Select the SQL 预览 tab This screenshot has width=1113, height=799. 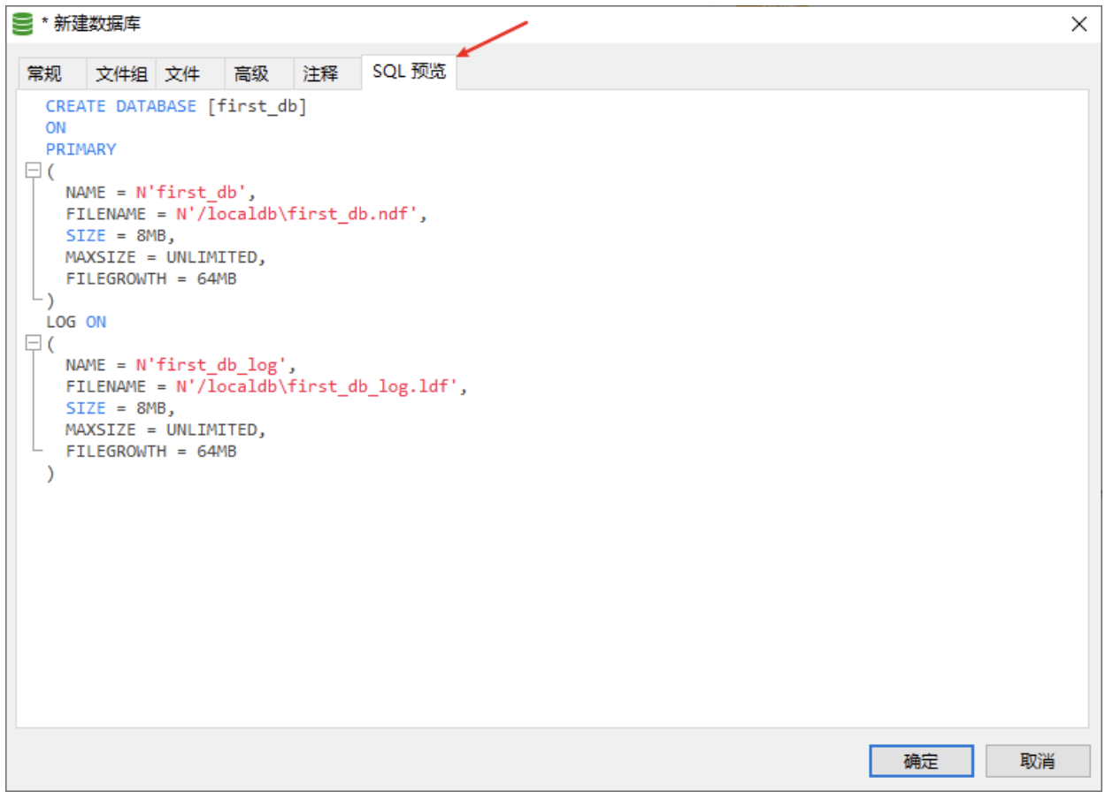[409, 72]
